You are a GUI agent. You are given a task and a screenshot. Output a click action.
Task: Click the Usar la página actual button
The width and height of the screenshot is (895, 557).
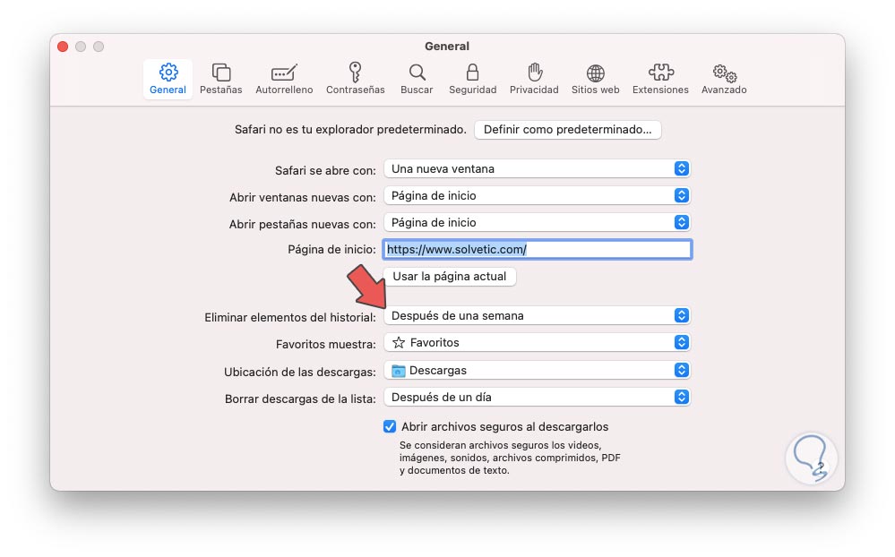[449, 276]
